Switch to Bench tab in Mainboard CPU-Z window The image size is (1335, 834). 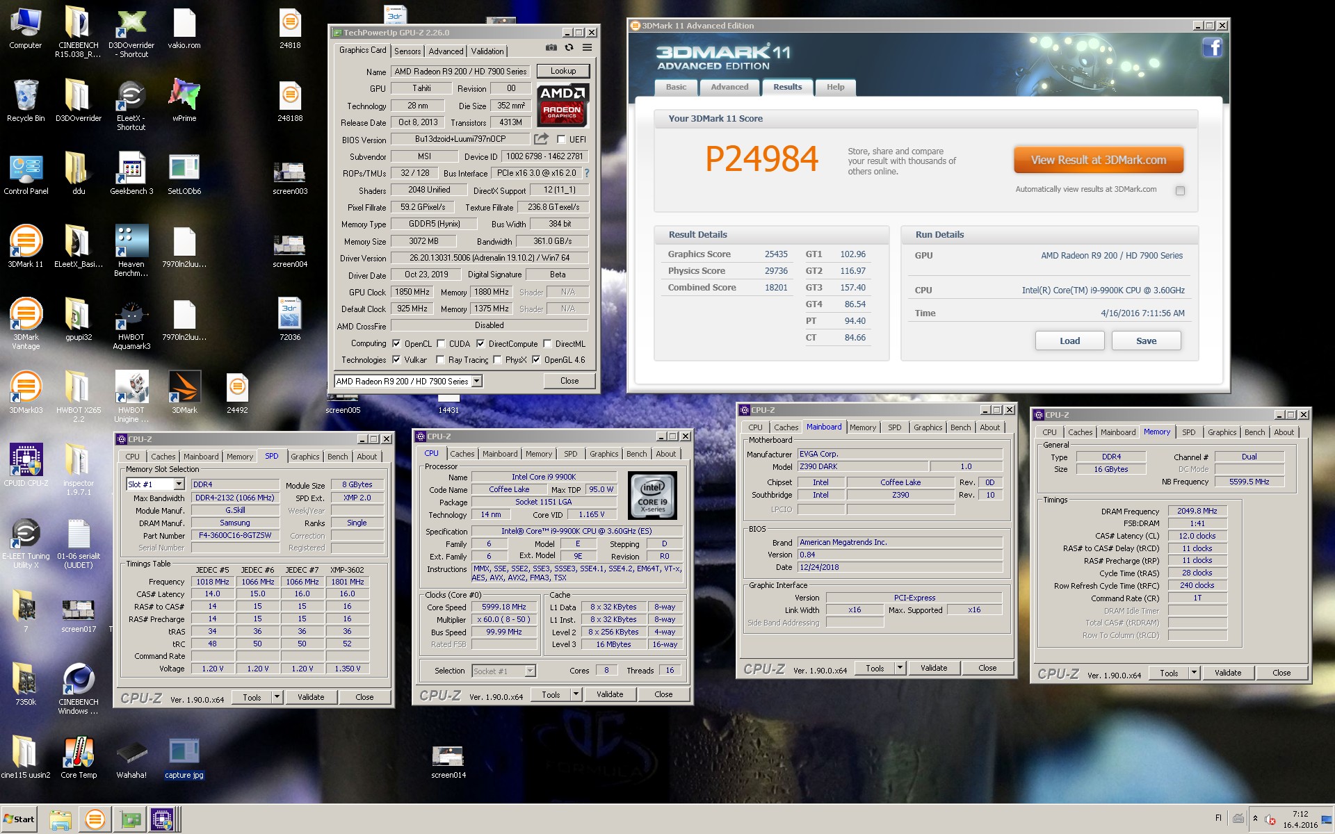(x=960, y=427)
